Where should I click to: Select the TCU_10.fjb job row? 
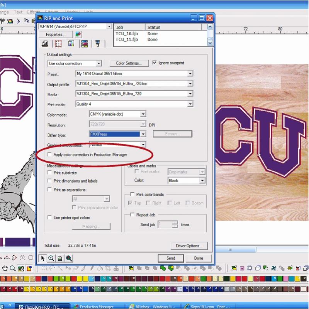[x=161, y=34]
